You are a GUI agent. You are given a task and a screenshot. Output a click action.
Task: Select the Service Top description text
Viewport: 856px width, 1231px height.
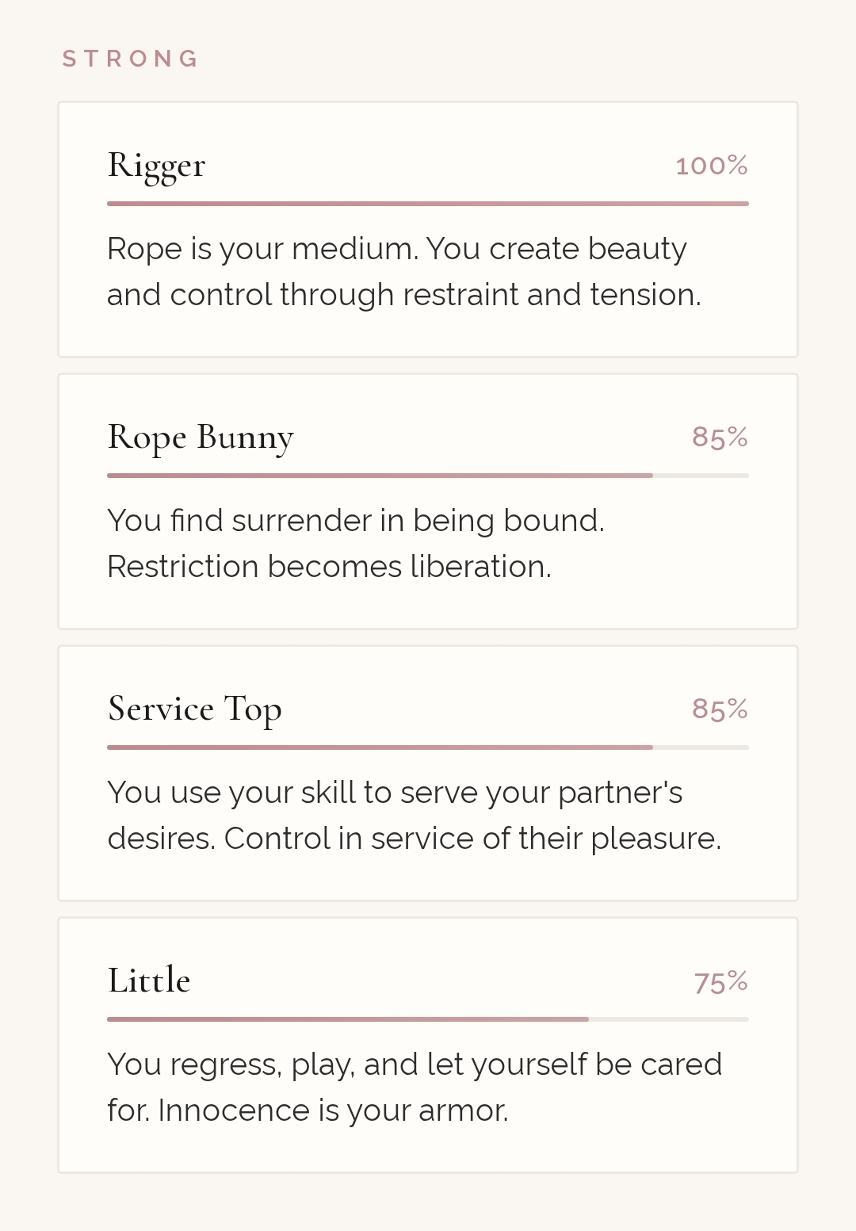414,816
